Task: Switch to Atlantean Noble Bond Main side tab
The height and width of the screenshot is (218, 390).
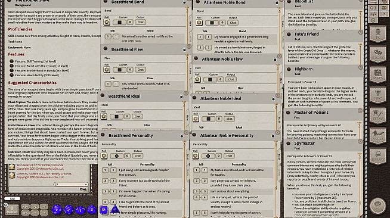Action: 283,24
